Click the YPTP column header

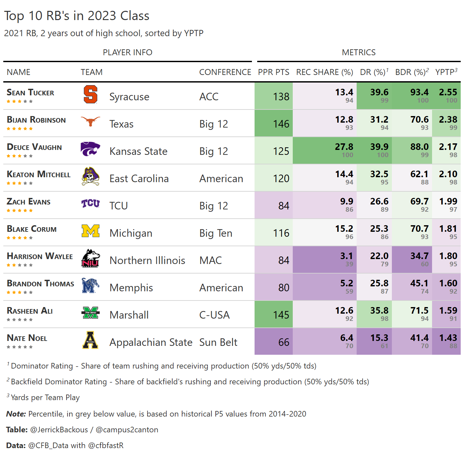(446, 72)
